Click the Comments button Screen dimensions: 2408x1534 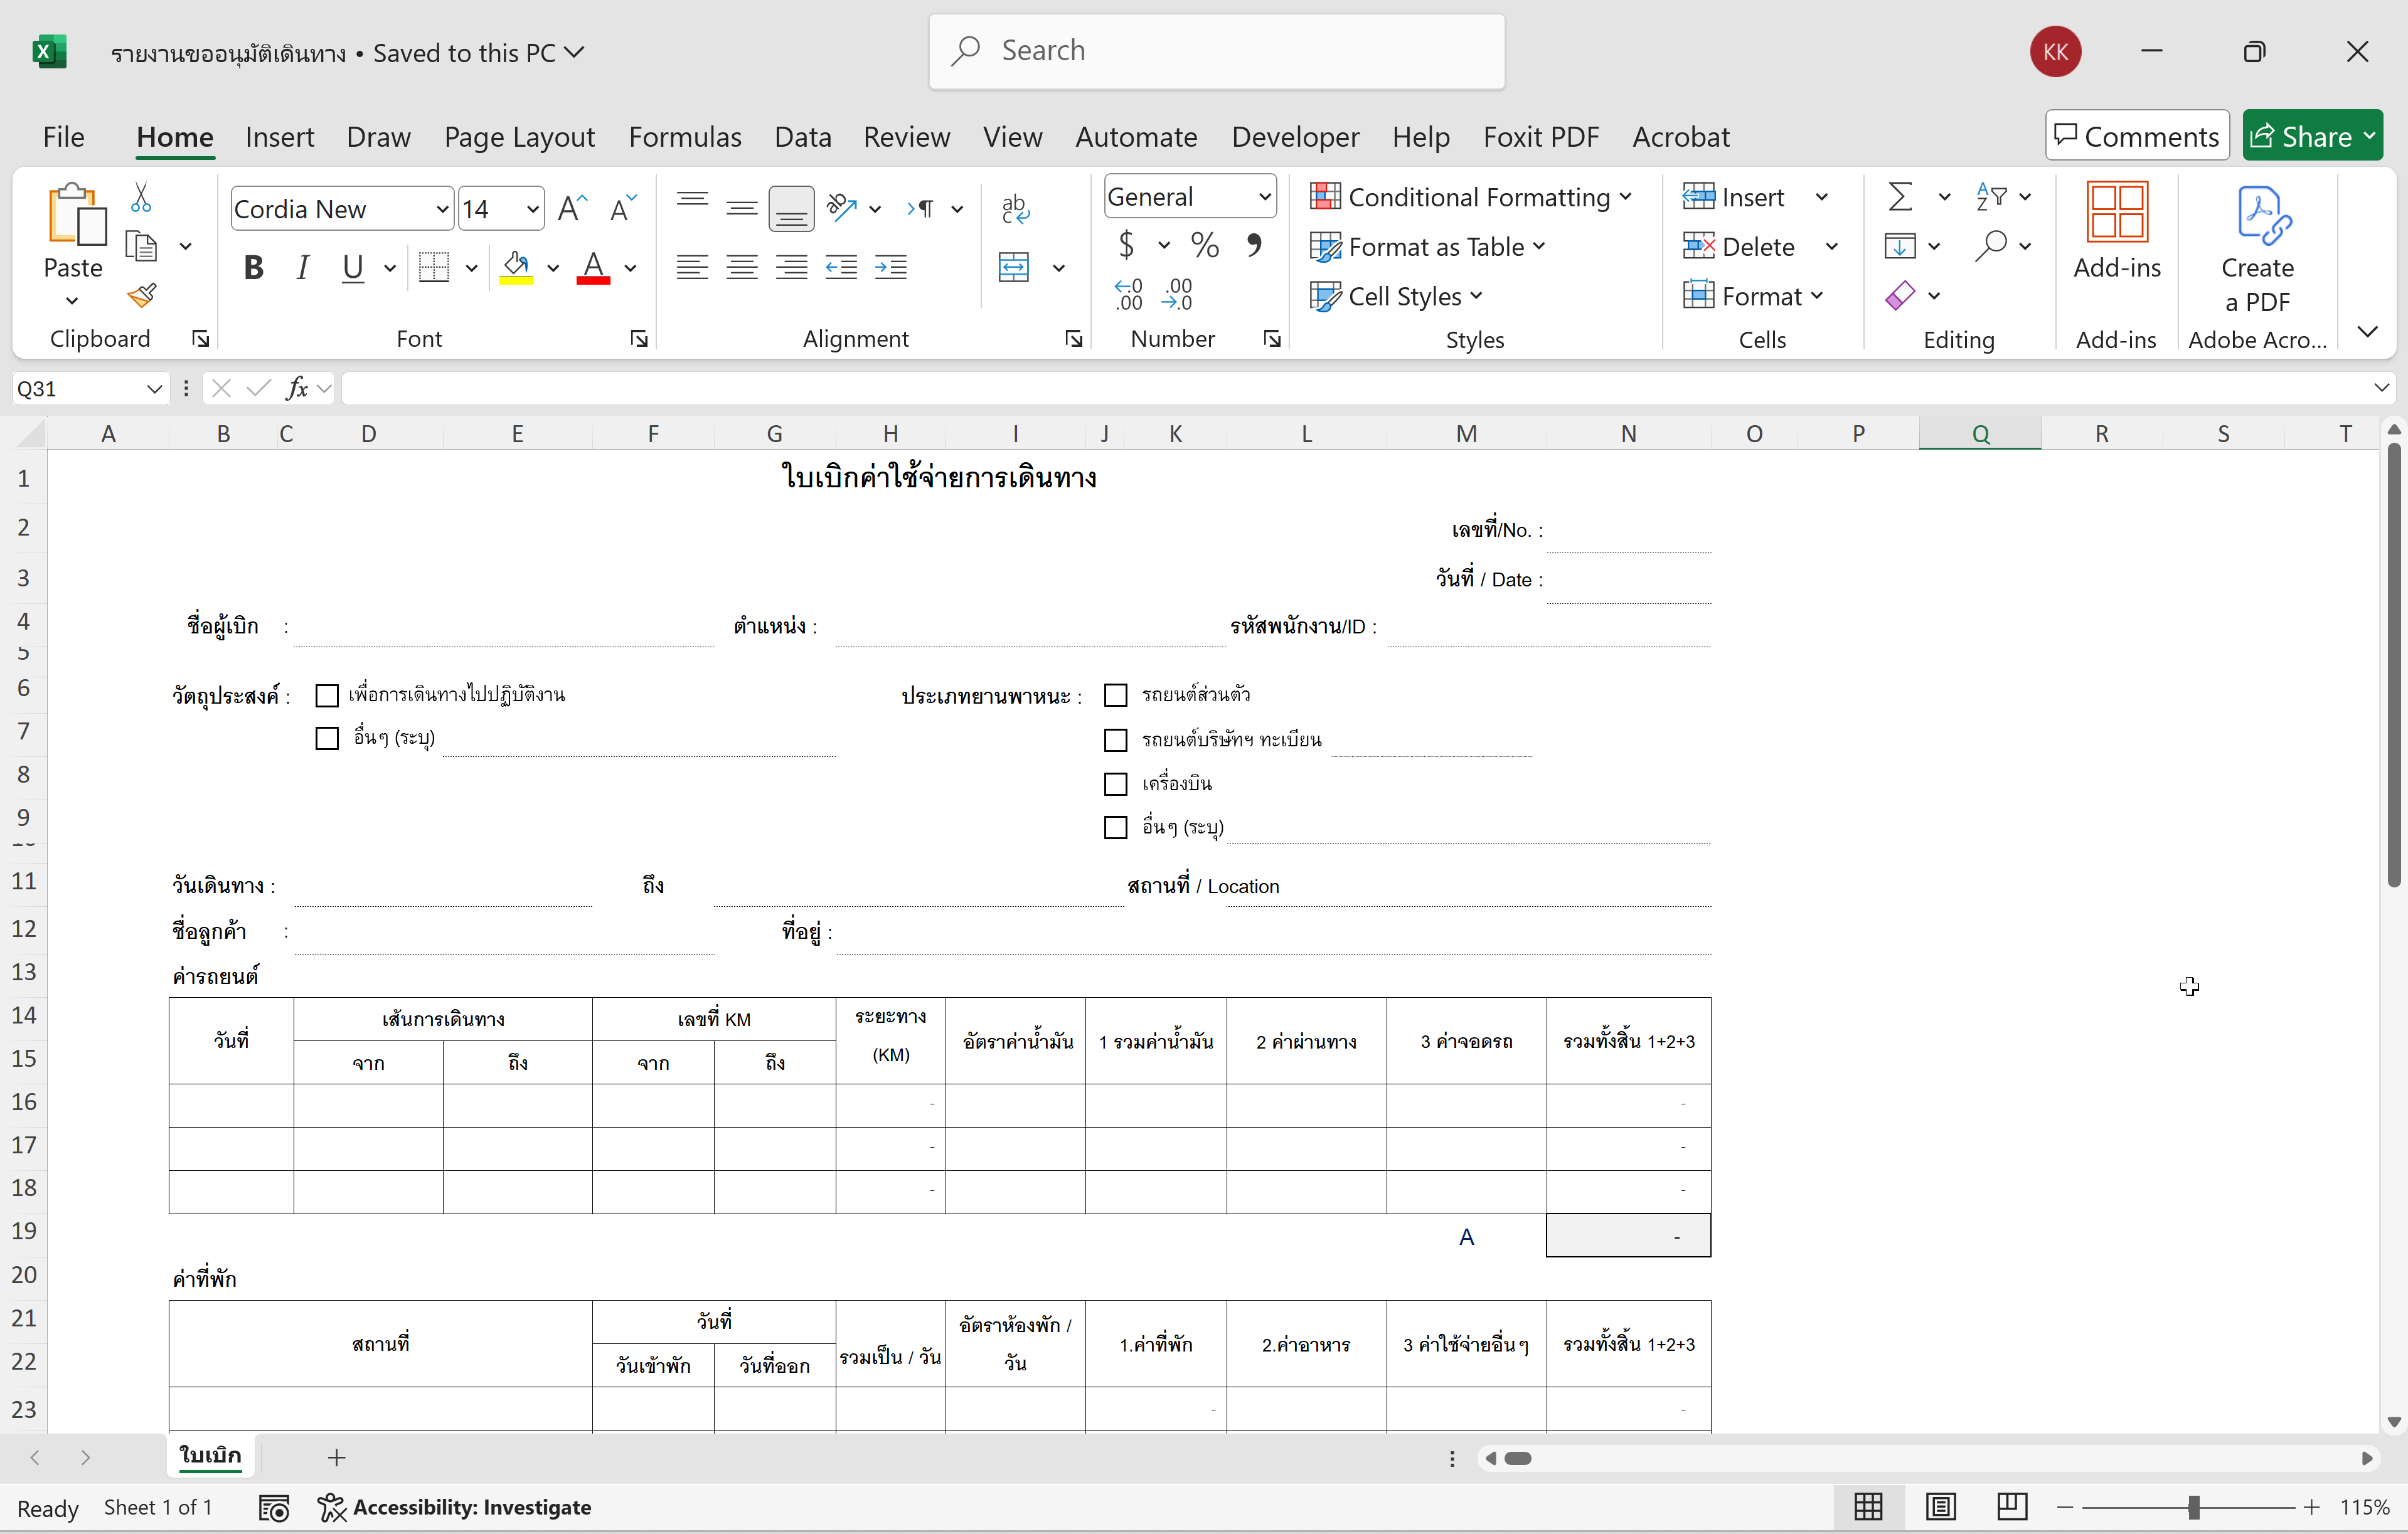click(x=2137, y=137)
